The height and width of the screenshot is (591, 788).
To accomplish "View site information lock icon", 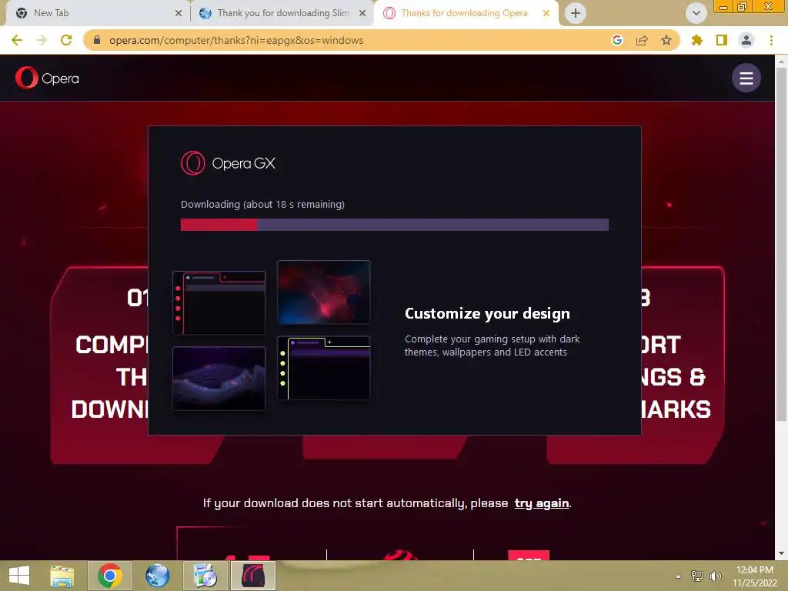I will [97, 40].
